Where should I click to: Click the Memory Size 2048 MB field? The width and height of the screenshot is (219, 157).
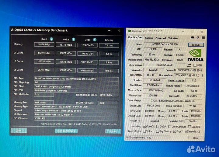(x=153, y=96)
